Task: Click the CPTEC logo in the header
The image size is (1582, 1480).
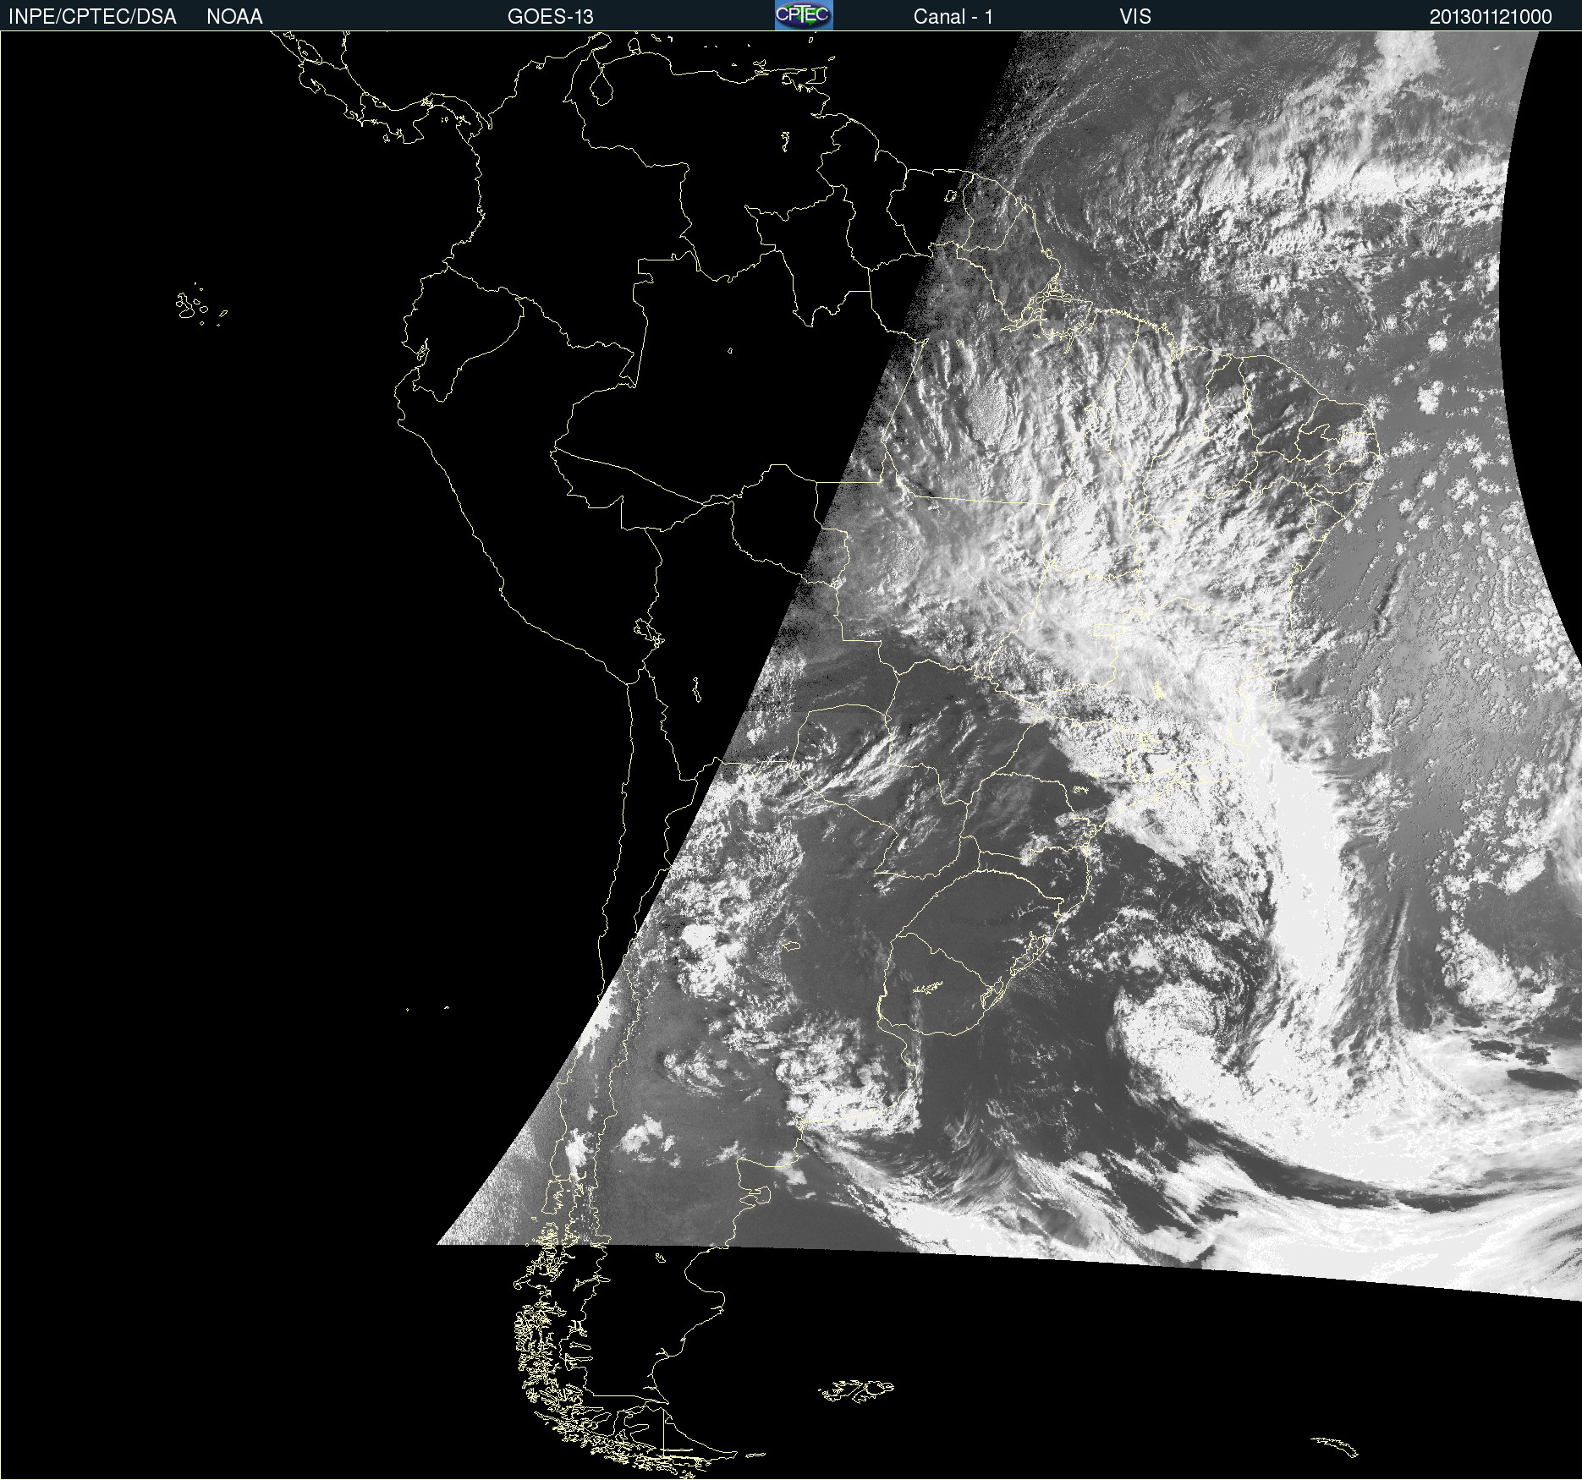Action: coord(803,15)
